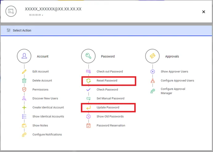Open Configure Approval Manager
This screenshot has width=213, height=152.
pyautogui.click(x=173, y=91)
